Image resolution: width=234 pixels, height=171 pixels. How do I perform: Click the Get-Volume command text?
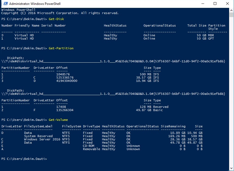[x=58, y=120]
